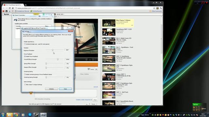Open Max Payne 3 Videos promoted thumbnail
This screenshot has height=117, width=209.
click(109, 23)
